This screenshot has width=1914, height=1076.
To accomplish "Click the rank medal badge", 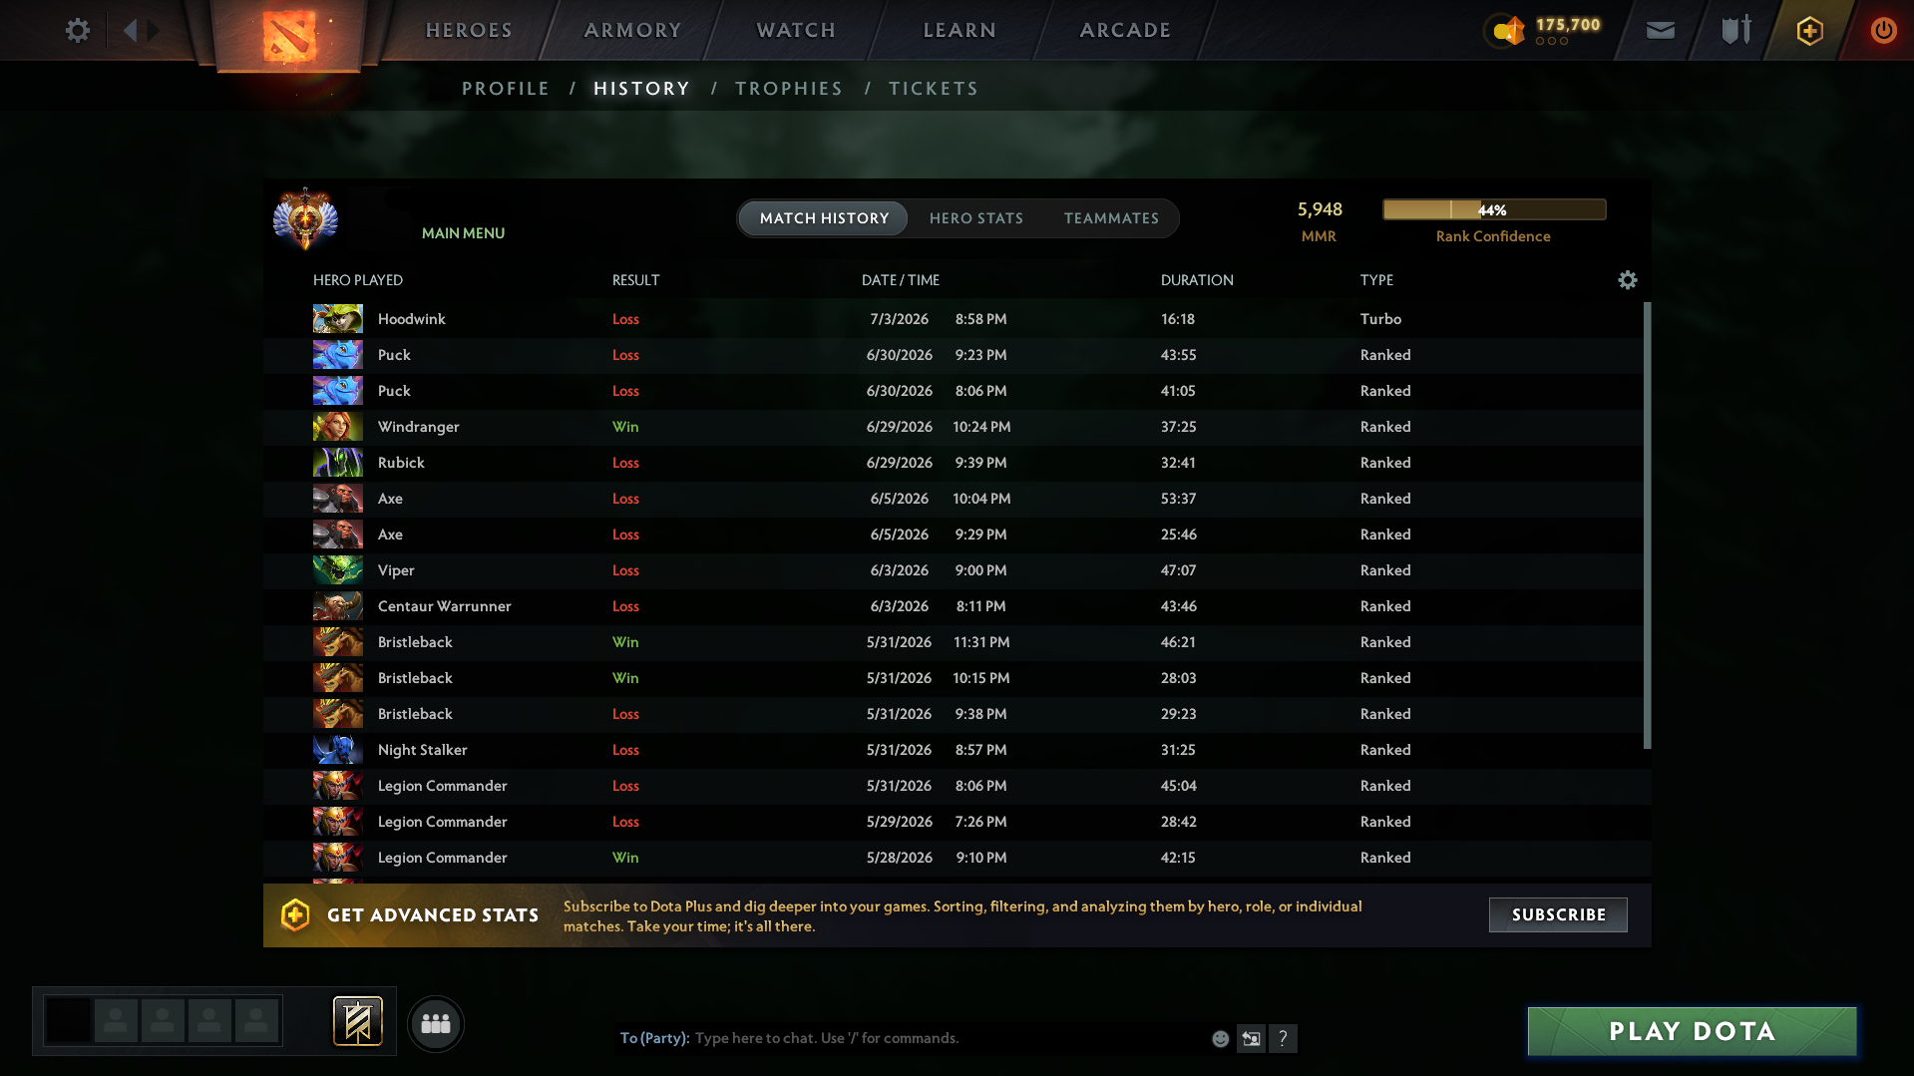I will pos(305,218).
